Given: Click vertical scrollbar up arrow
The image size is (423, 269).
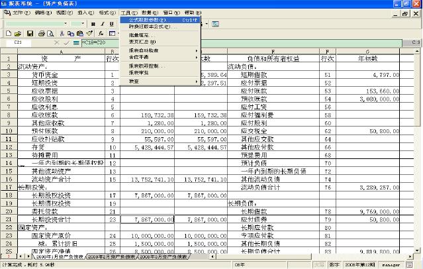Looking at the screenshot, I should pos(417,51).
